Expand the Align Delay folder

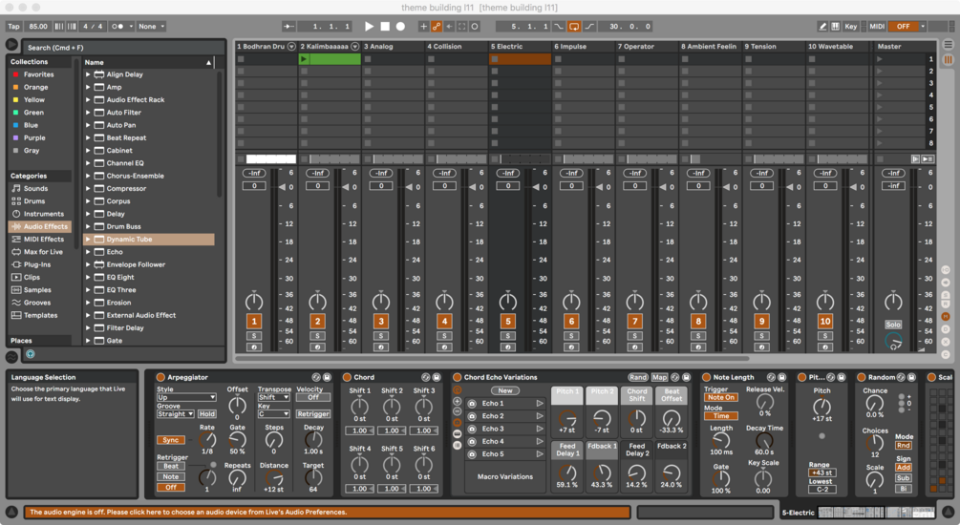coord(88,74)
